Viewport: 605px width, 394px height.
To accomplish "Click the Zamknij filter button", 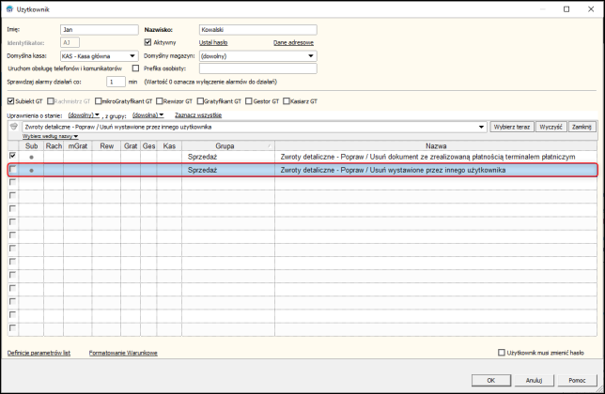I will 582,127.
